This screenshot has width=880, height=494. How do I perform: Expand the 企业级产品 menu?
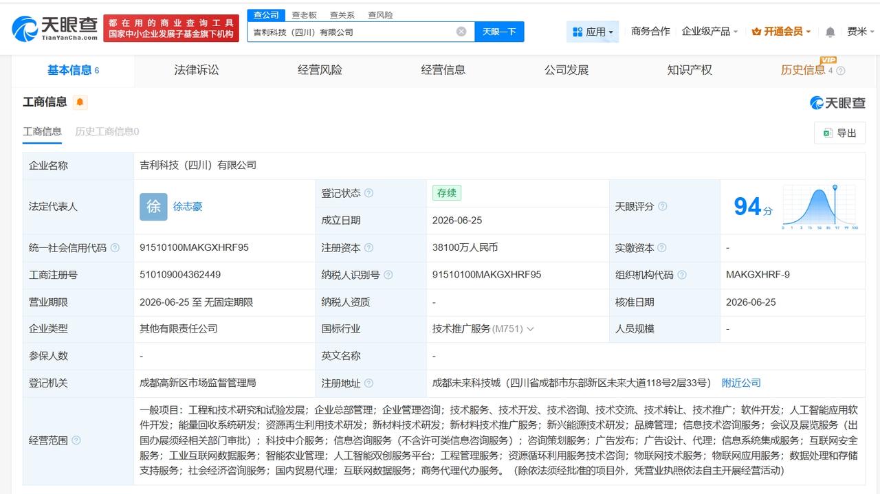click(709, 32)
